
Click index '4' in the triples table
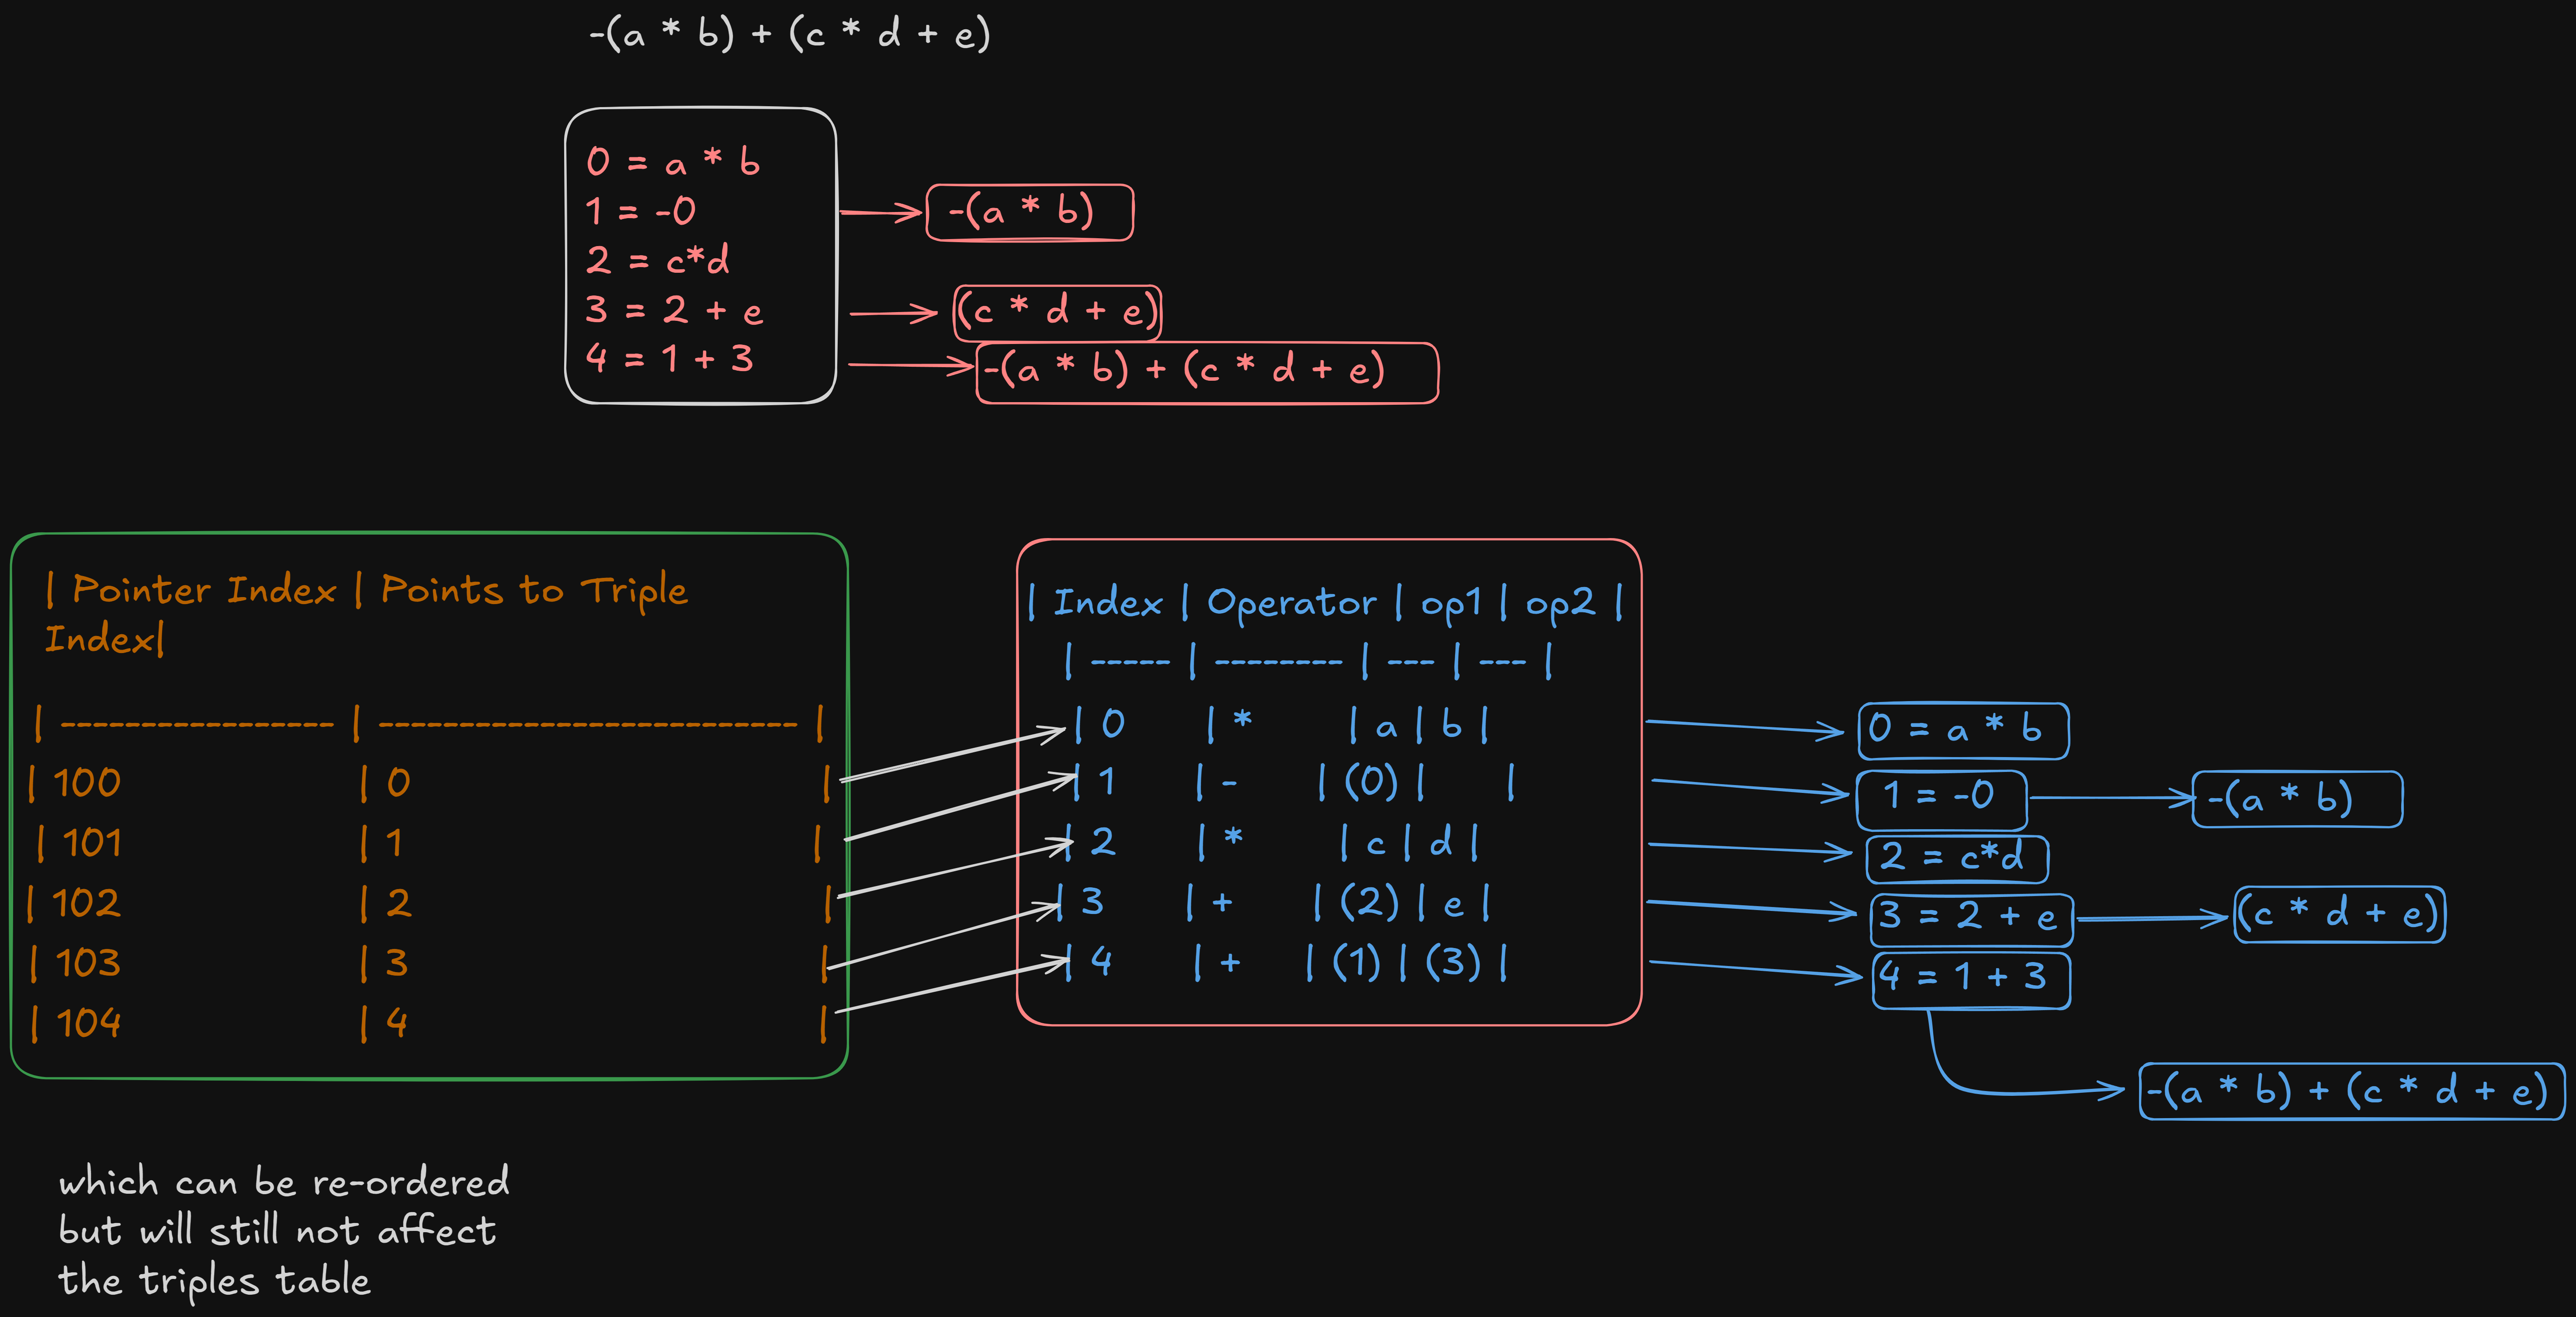click(1101, 962)
